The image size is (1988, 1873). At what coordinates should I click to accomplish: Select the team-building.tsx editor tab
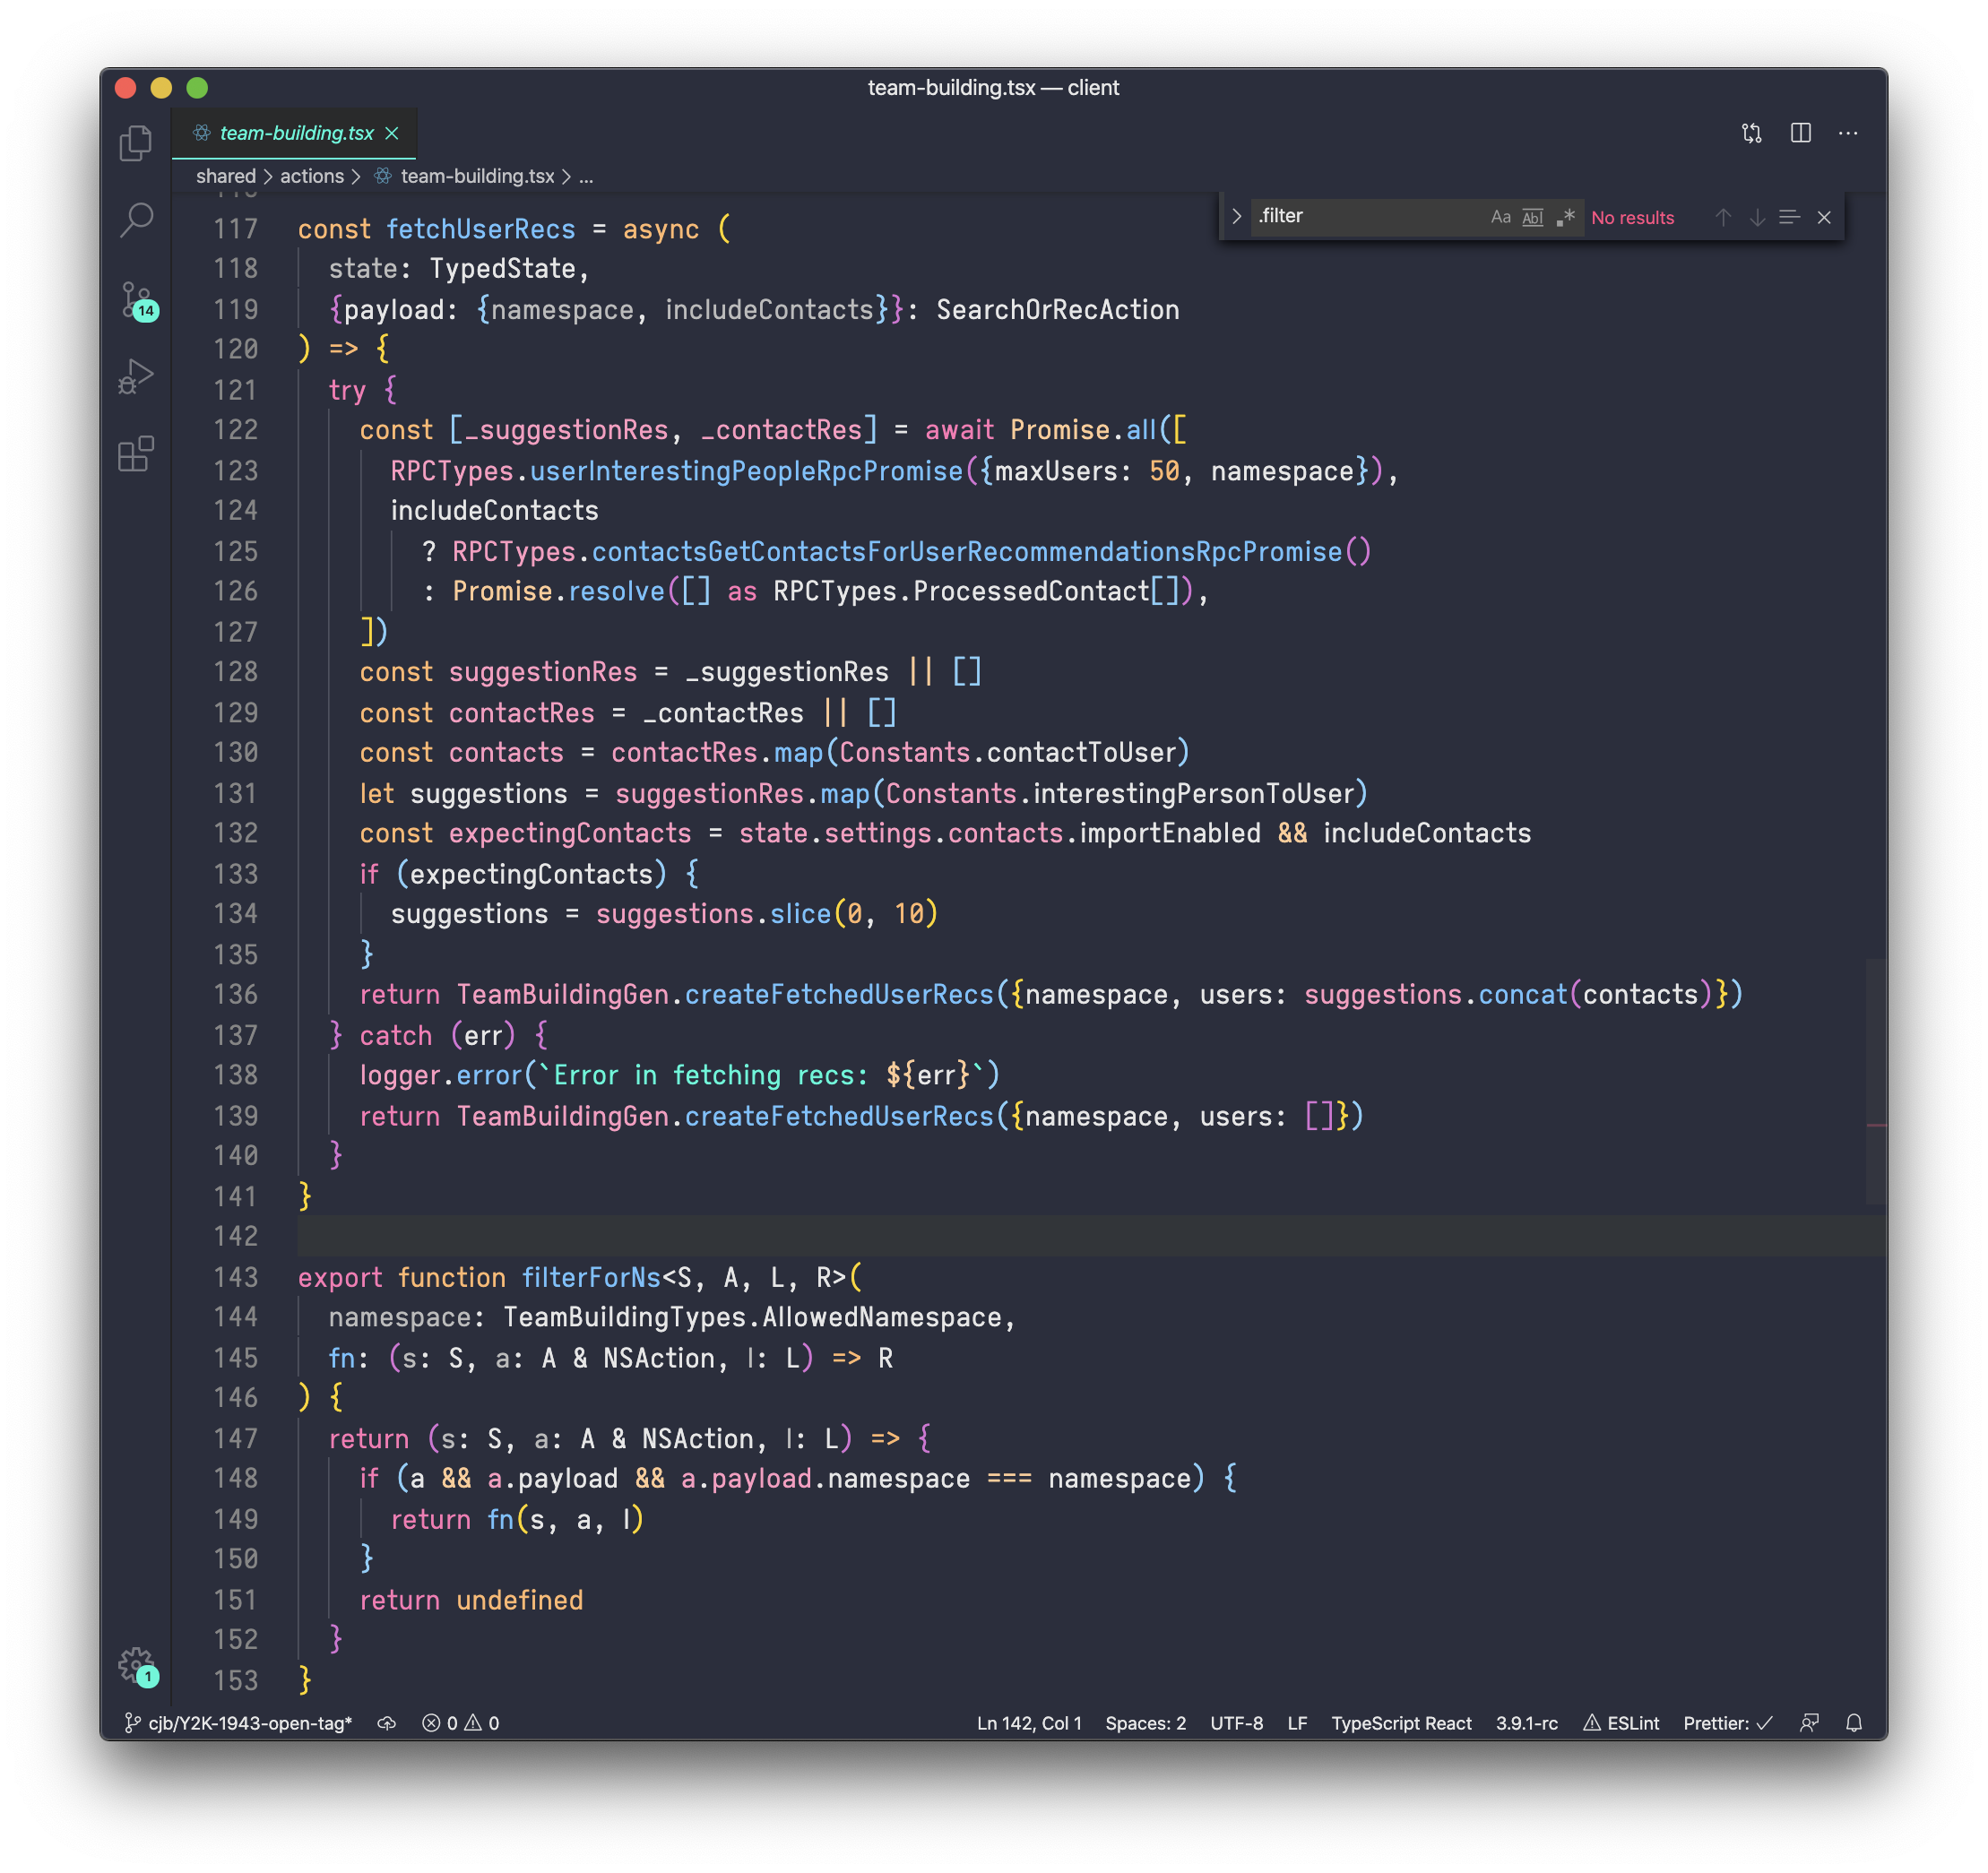coord(296,133)
